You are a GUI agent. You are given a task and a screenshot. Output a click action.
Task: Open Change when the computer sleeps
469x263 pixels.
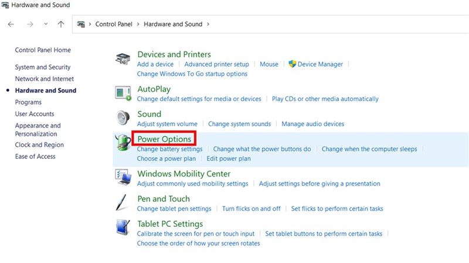(x=369, y=149)
